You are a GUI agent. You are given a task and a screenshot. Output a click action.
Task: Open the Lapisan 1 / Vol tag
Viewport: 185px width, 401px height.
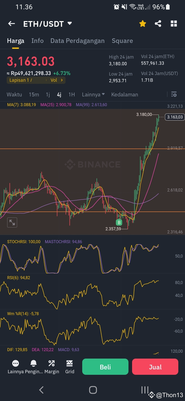point(36,80)
